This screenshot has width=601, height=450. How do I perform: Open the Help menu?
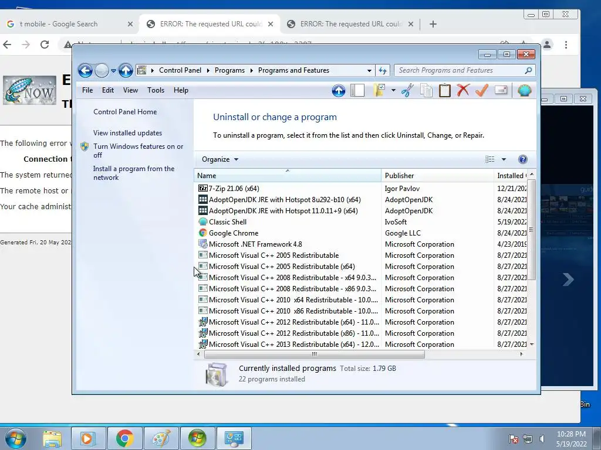pyautogui.click(x=181, y=90)
